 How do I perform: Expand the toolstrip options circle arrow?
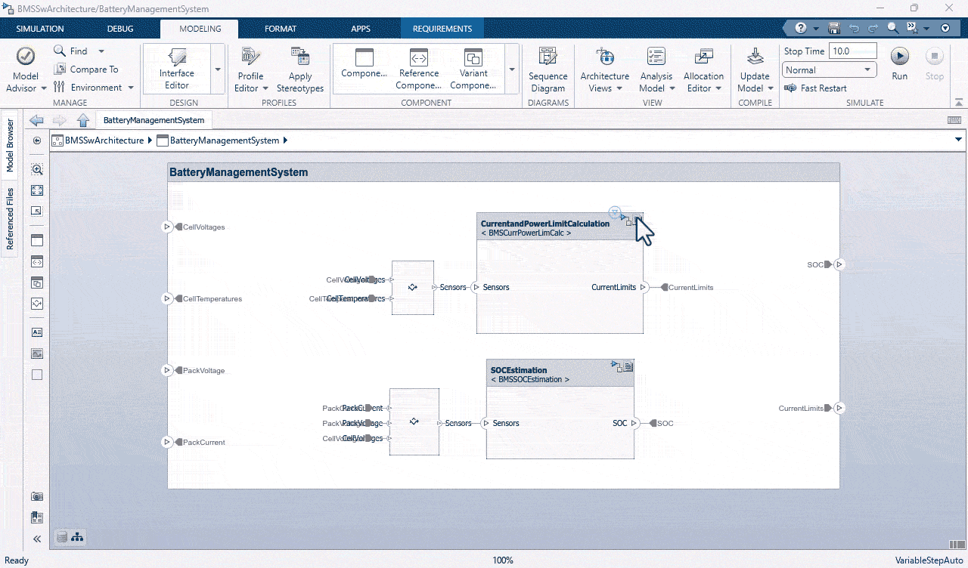pyautogui.click(x=945, y=29)
